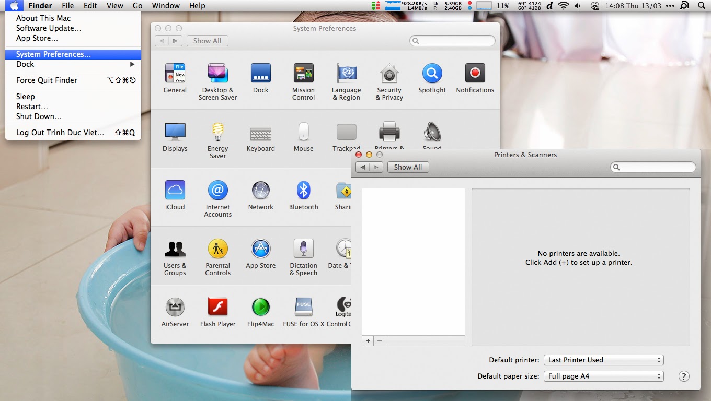Open the Default paper size dropdown
This screenshot has height=401, width=711.
point(604,376)
